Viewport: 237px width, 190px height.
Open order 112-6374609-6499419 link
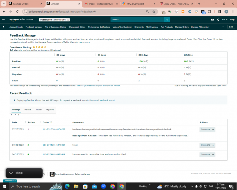[x=54, y=154]
